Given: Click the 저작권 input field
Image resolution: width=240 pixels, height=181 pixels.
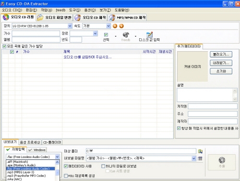Looking at the screenshot, I should 213,106.
